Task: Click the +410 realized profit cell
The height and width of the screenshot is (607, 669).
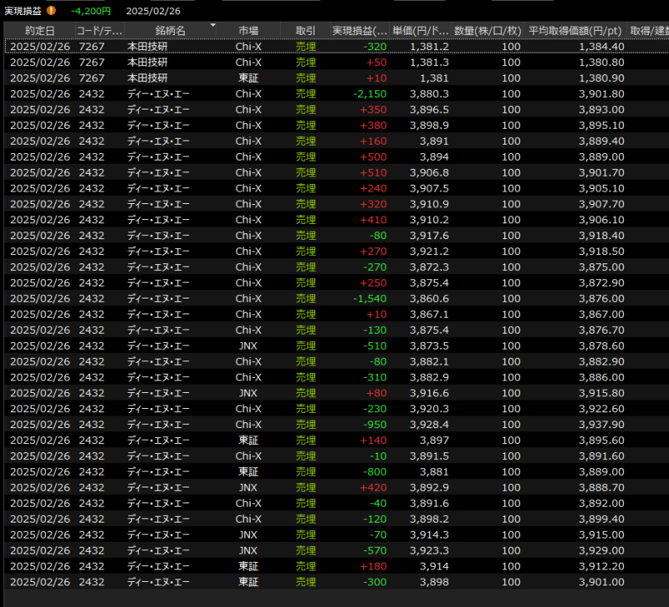Action: (x=373, y=220)
